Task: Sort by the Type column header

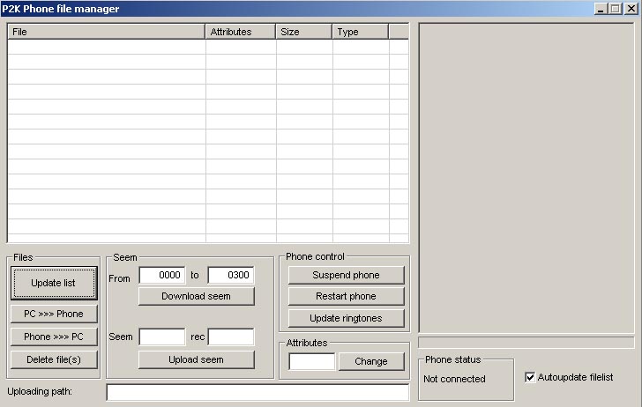Action: (x=360, y=32)
